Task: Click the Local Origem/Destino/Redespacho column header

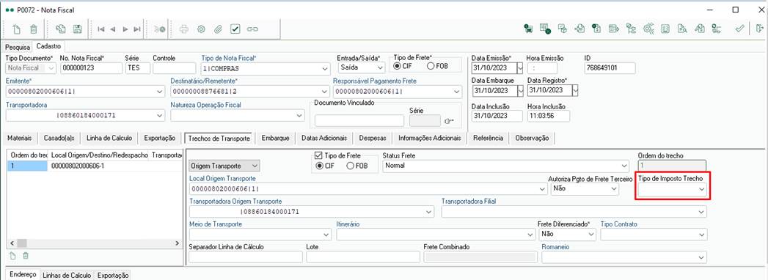Action: click(x=99, y=155)
